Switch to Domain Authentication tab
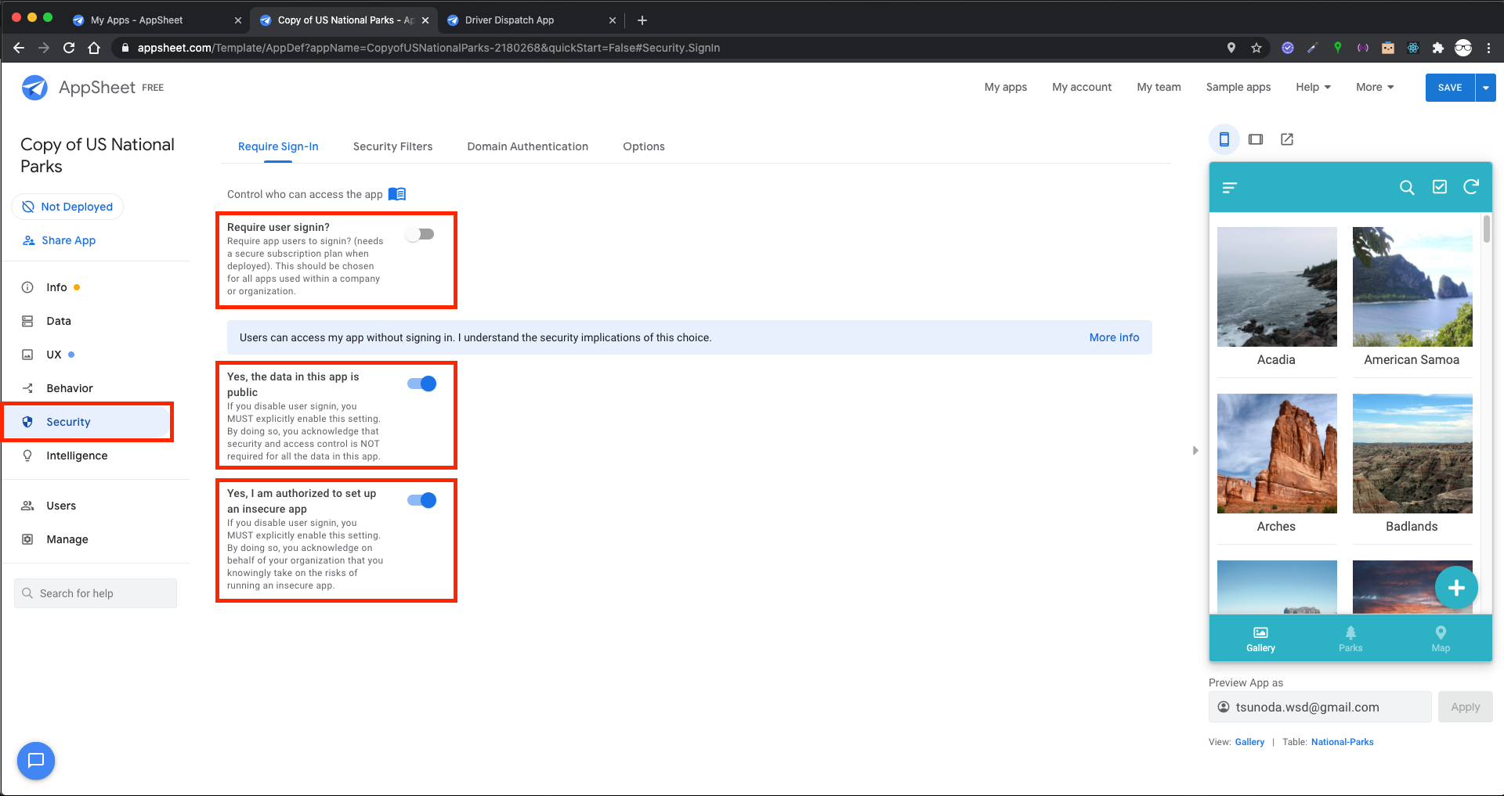1504x796 pixels. click(527, 146)
